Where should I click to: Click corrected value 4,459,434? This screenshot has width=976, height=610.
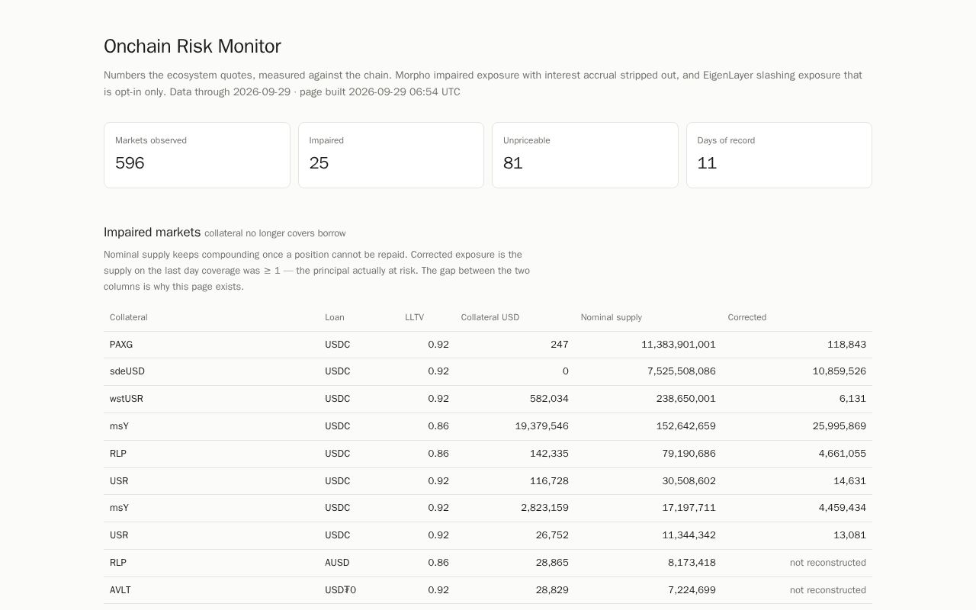tap(843, 508)
